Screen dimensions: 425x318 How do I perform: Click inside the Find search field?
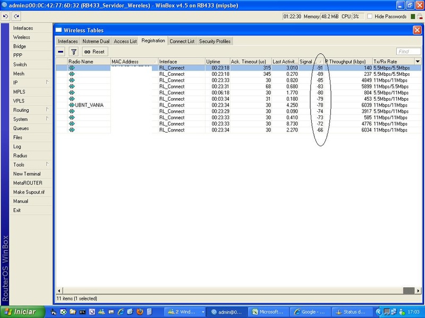pos(409,51)
